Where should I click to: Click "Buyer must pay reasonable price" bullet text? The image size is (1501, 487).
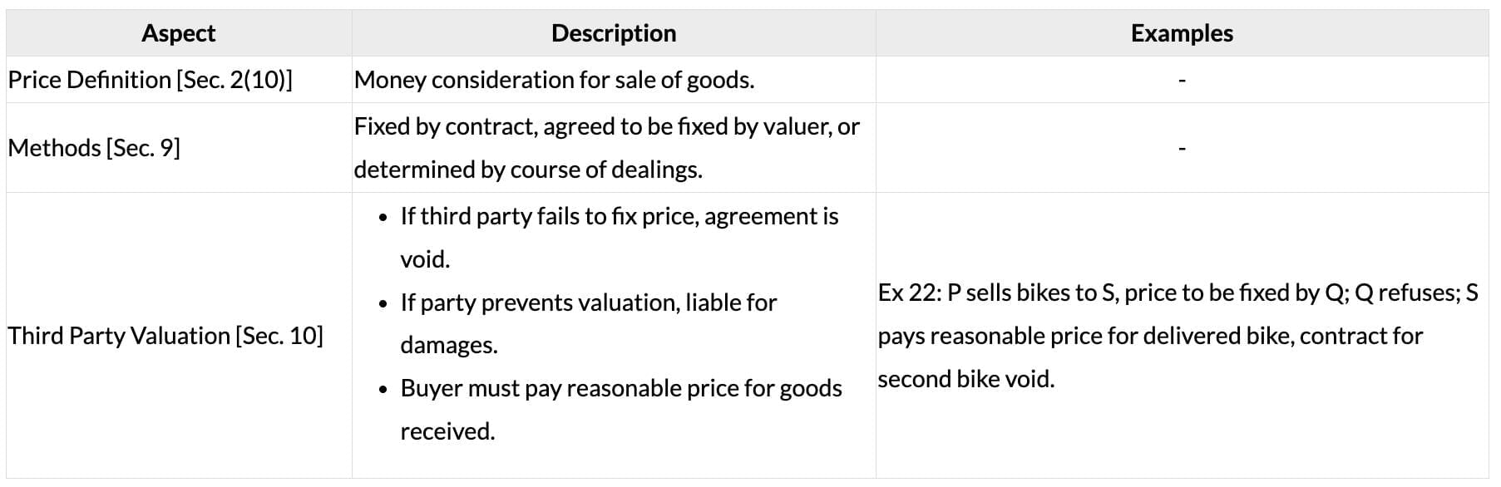click(620, 388)
